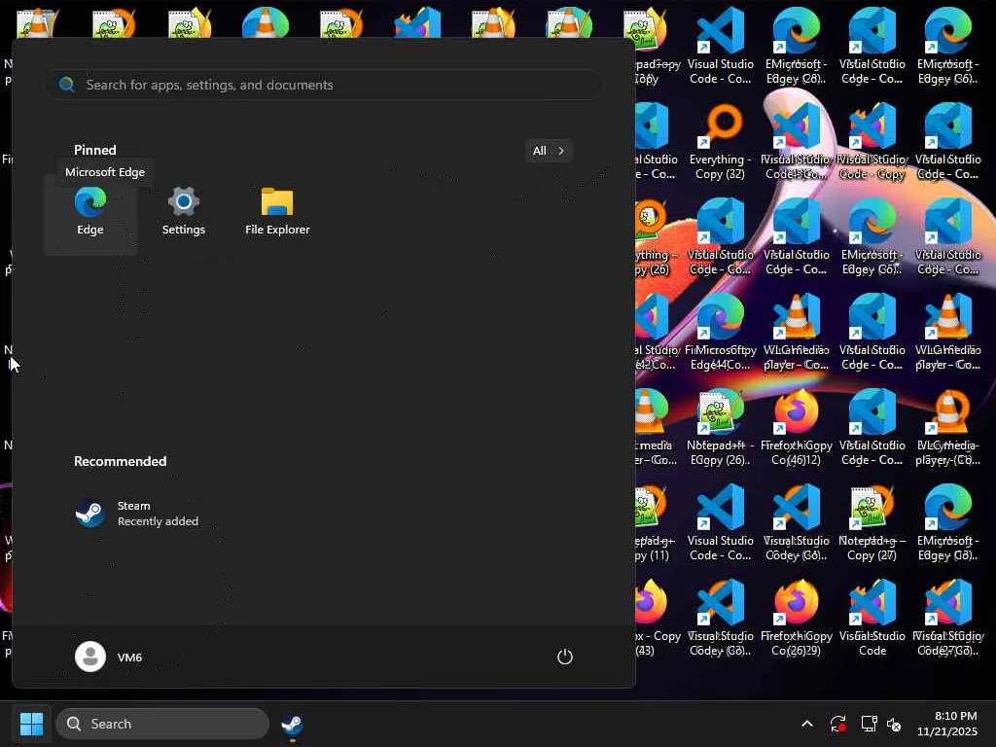Select Firefox Copy (46) desktop shortcut

(x=797, y=428)
